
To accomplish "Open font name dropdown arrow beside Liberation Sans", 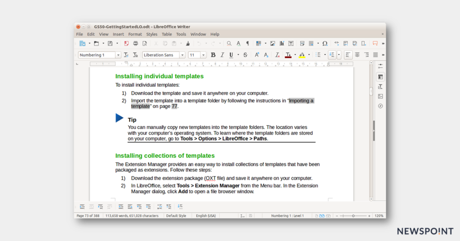I will point(182,55).
